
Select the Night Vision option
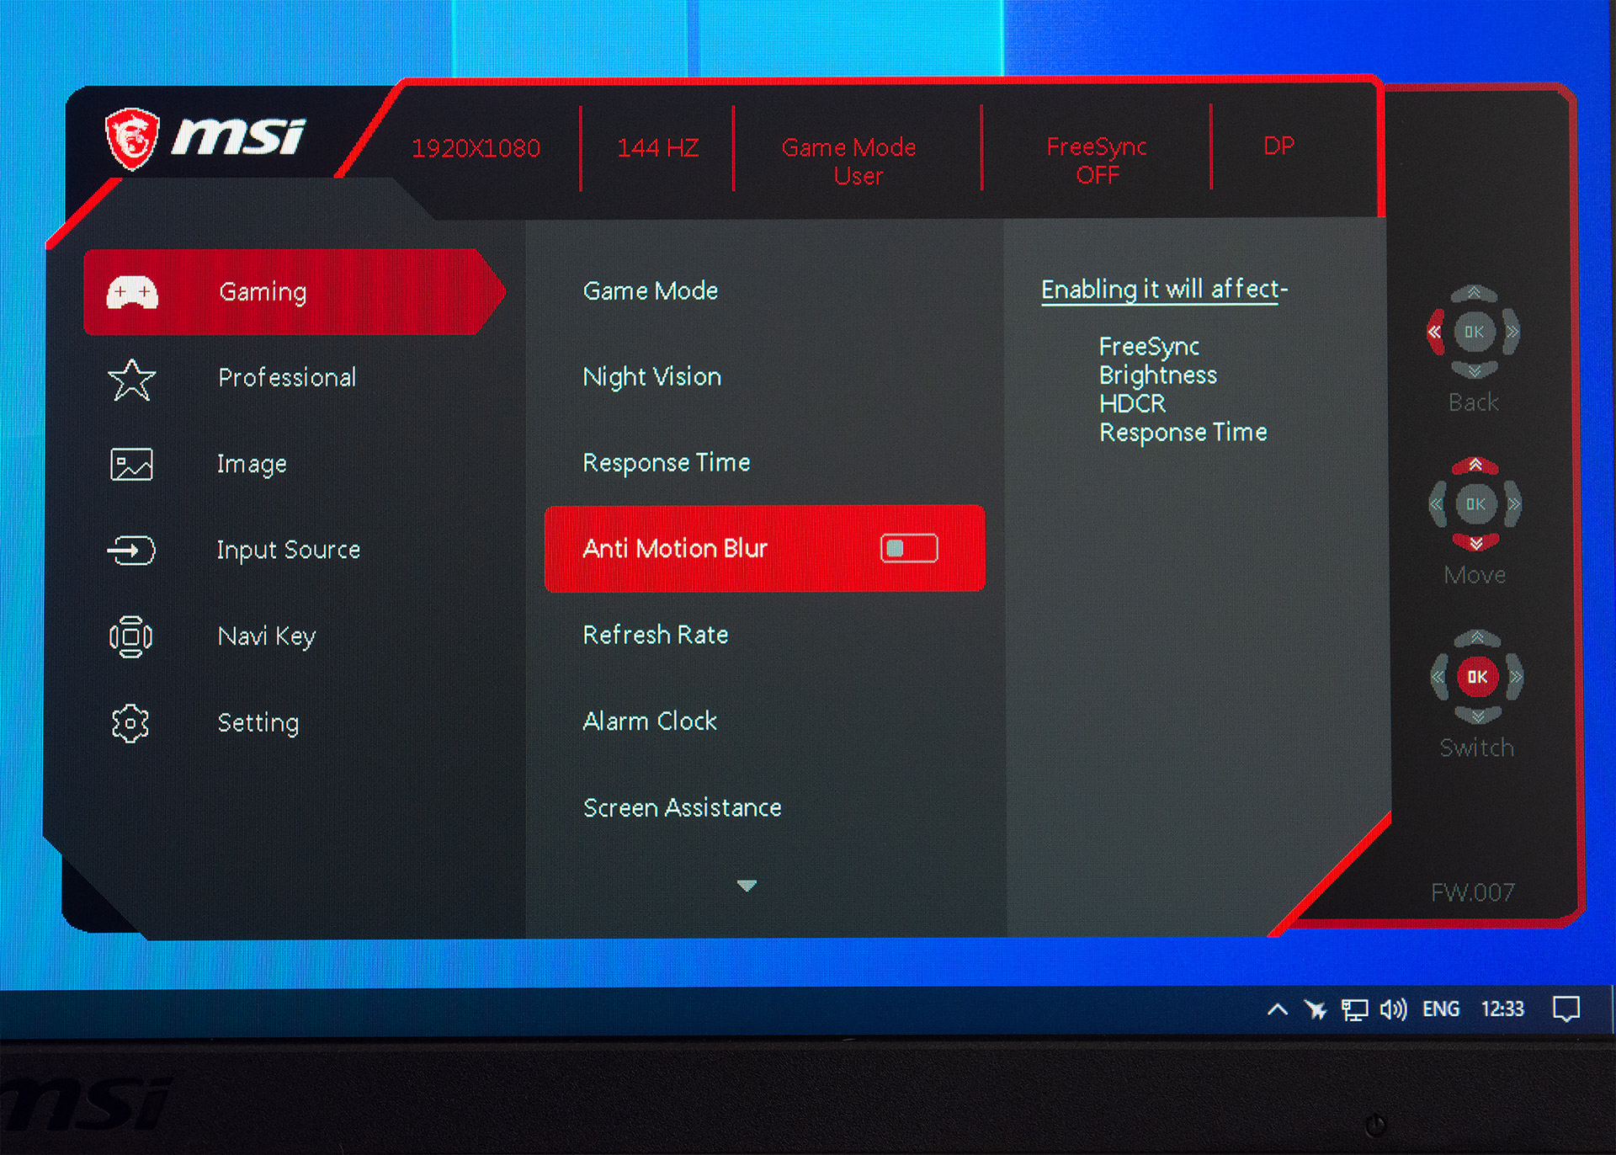point(652,377)
